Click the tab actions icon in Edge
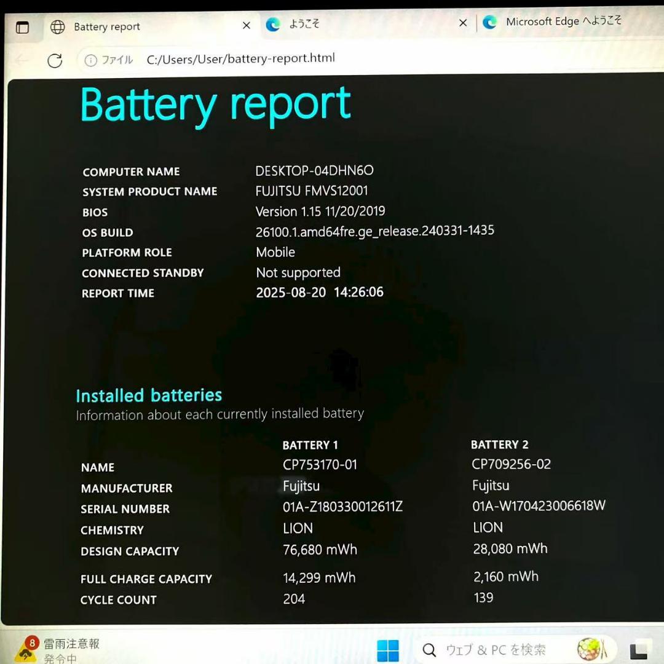Viewport: 664px width, 664px height. (22, 28)
